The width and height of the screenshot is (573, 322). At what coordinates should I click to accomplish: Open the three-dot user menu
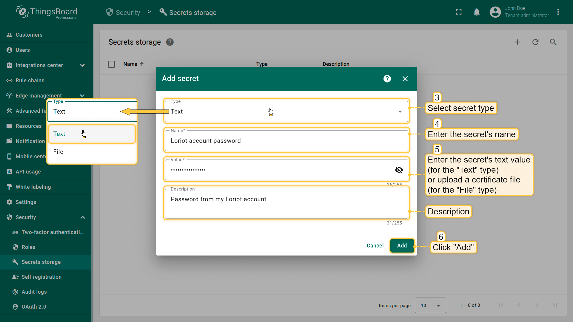558,12
